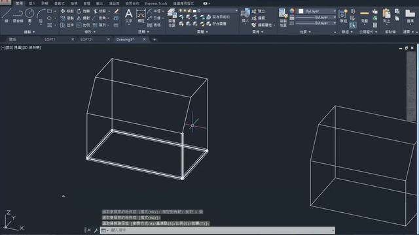Screen dimensions: 419x235
Task: Click Create block (建立) button
Action: pos(258,11)
